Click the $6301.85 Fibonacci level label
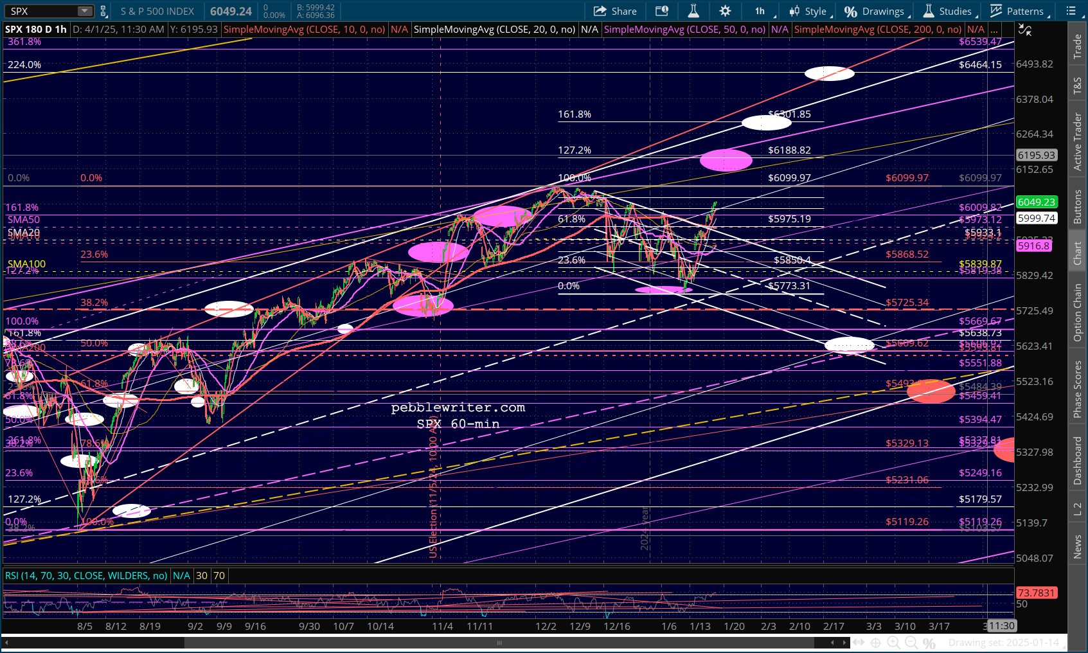The height and width of the screenshot is (653, 1088). click(789, 114)
